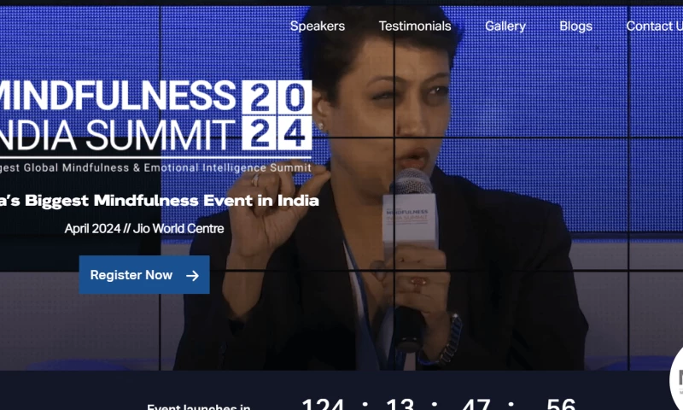Go to the Testimonials section
Viewport: 683px width, 410px height.
coord(415,26)
